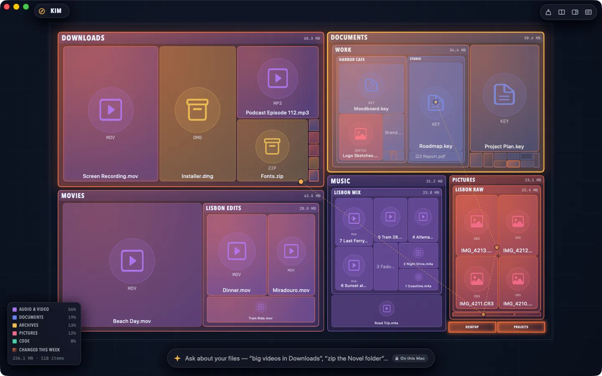Click the KIM location label
Screen dimensions: 602x376
(56, 11)
